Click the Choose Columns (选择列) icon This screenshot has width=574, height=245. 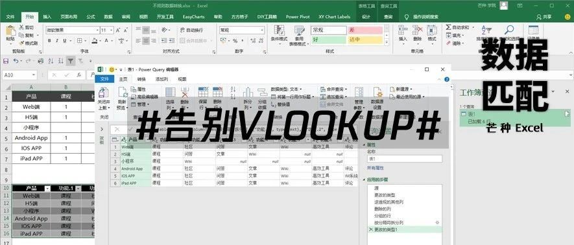(170, 99)
